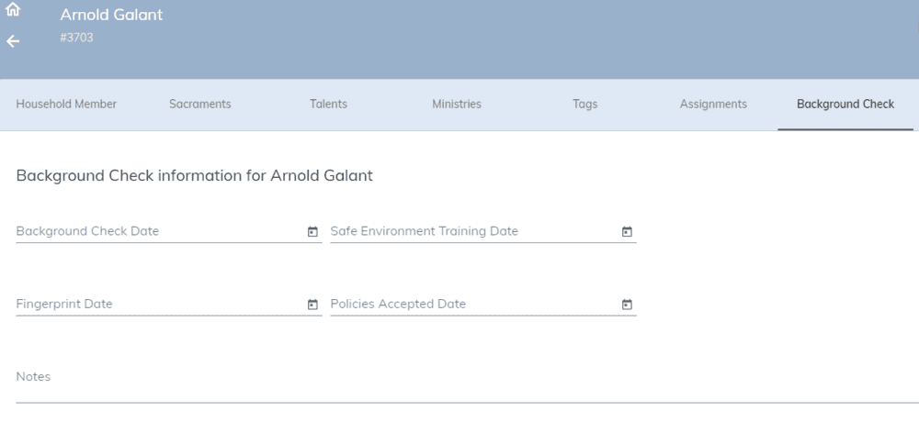Open calendar picker for Safe Environment Training Date
The height and width of the screenshot is (444, 919).
(627, 232)
